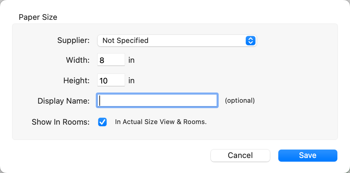The width and height of the screenshot is (350, 173).
Task: Save the paper size
Action: 308,155
